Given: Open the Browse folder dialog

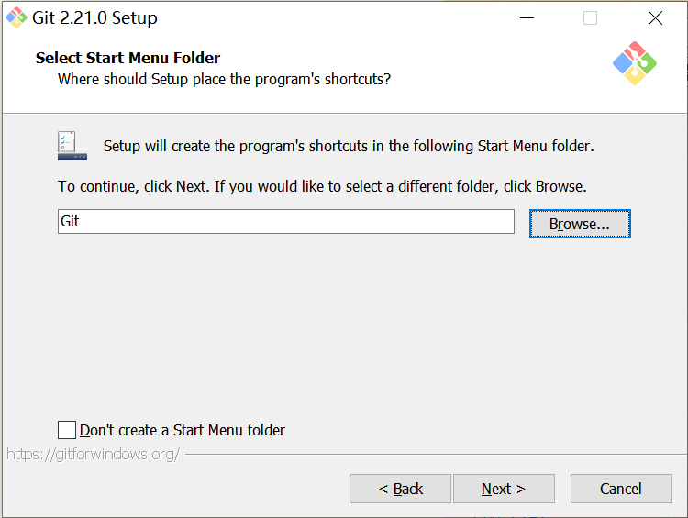Looking at the screenshot, I should point(580,224).
